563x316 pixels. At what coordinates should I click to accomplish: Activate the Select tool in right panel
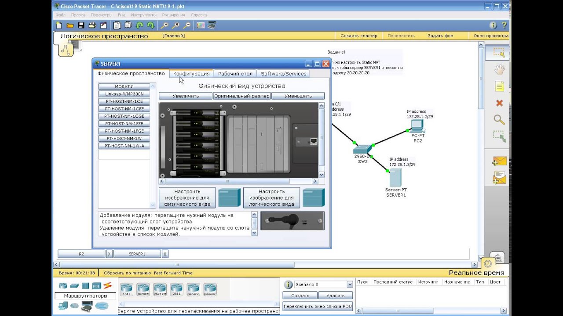point(499,53)
